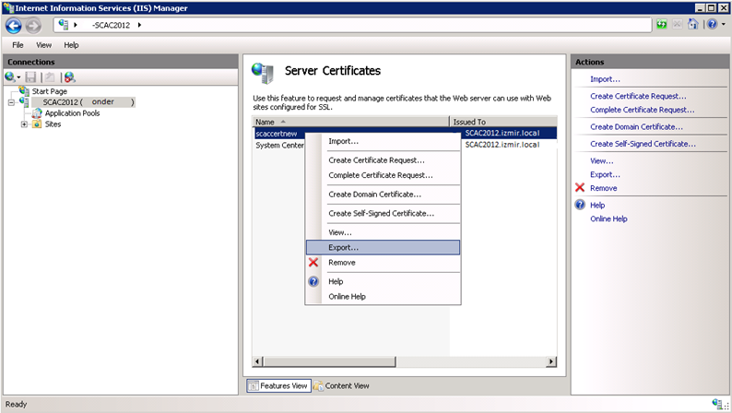Click the Stop icon in the address bar toolbar
This screenshot has width=732, height=413.
tap(677, 24)
